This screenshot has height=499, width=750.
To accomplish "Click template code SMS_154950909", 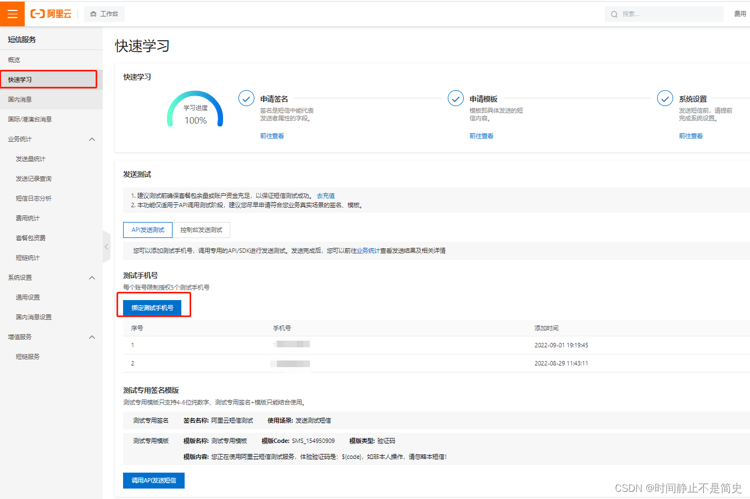I will (313, 441).
